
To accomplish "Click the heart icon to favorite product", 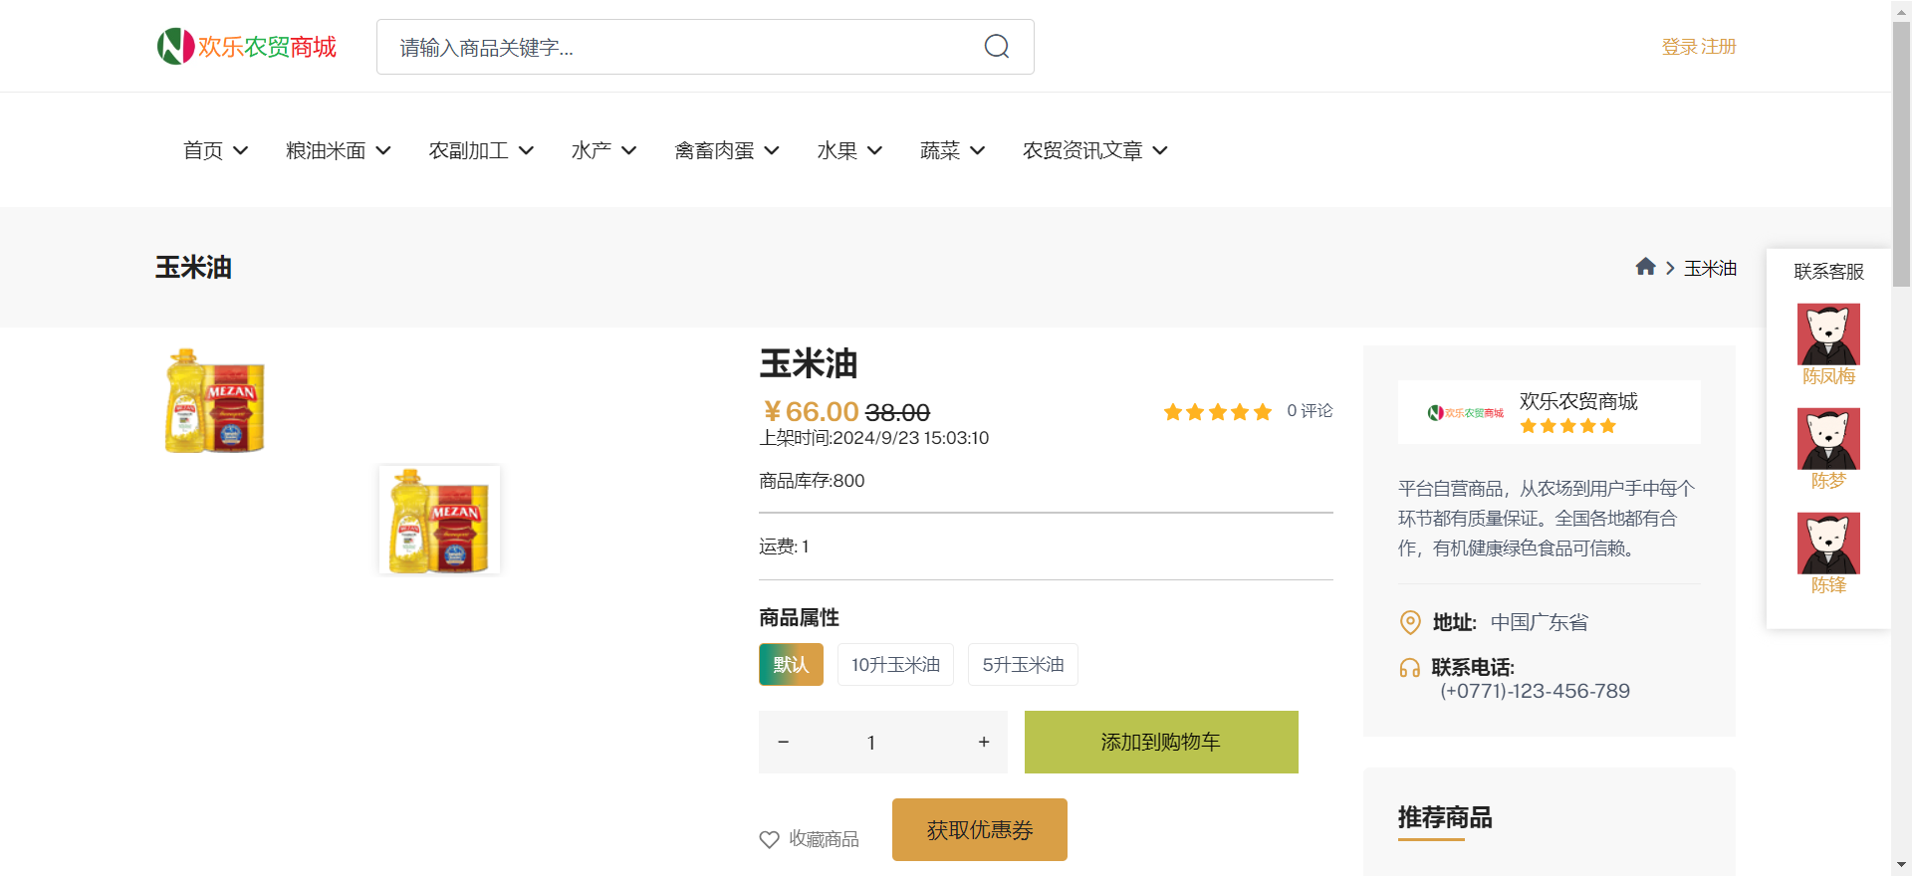I will (769, 839).
